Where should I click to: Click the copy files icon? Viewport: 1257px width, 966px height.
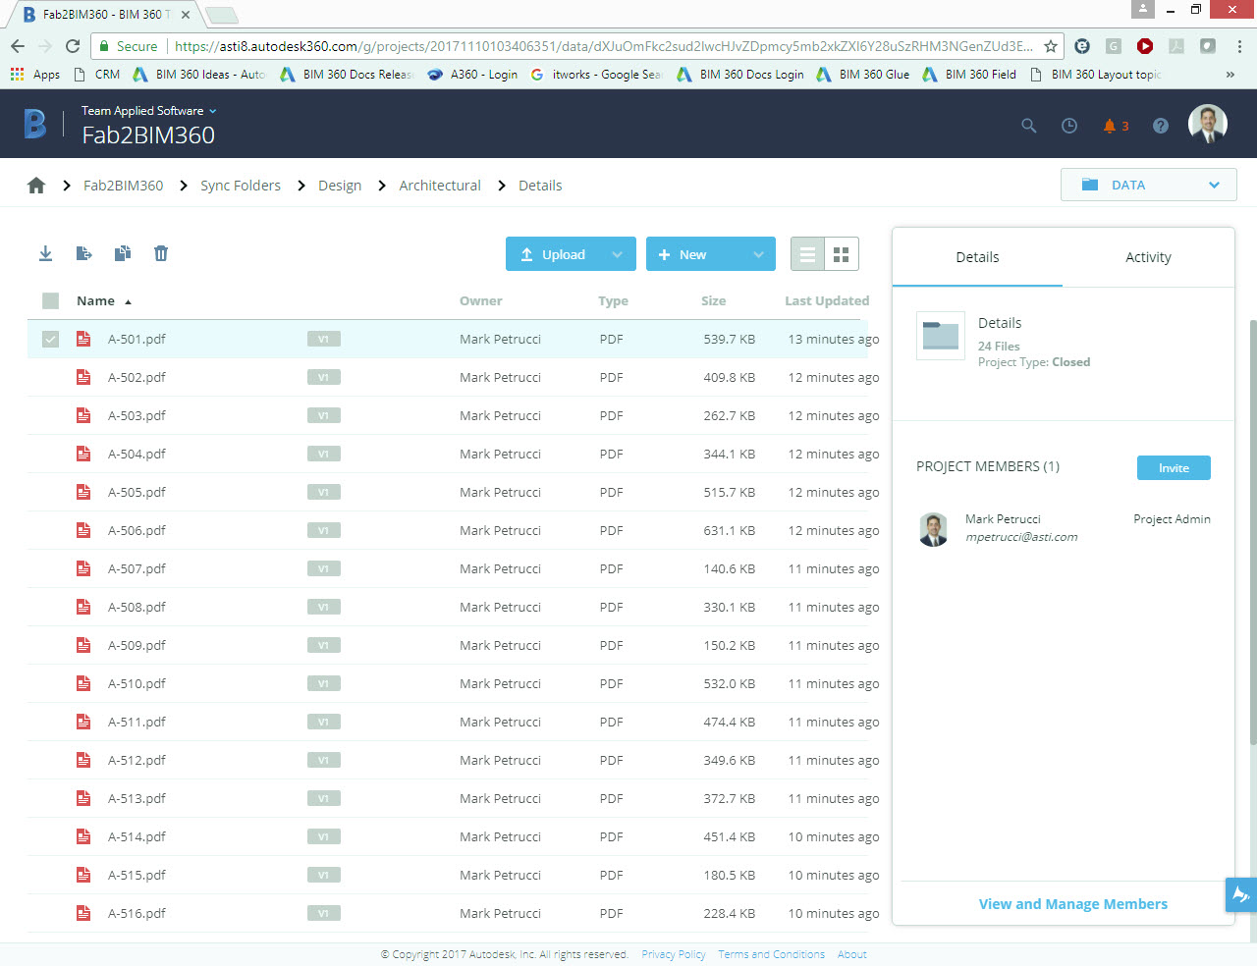pyautogui.click(x=123, y=253)
